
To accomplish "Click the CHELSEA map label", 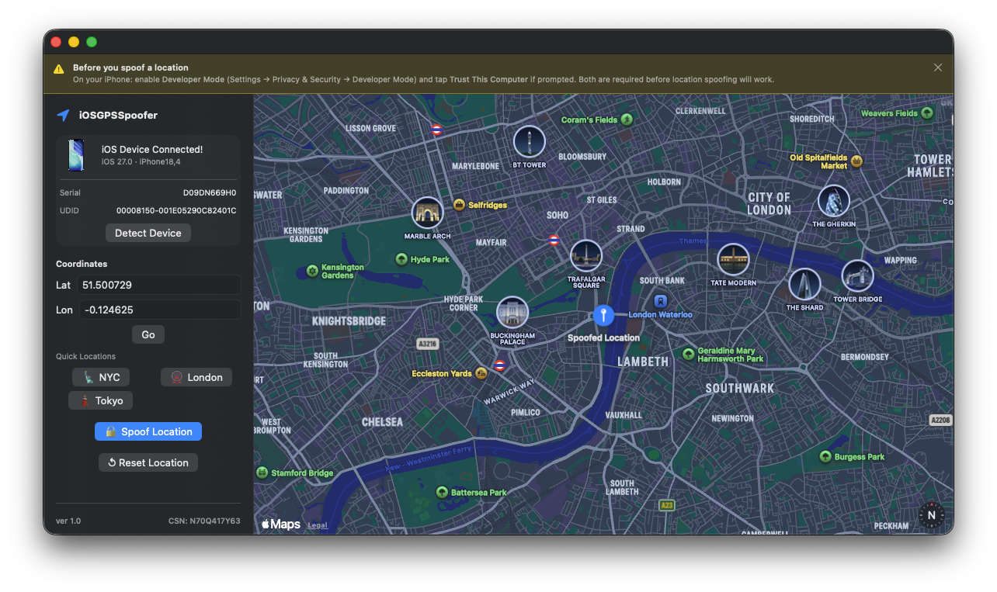I will click(383, 422).
